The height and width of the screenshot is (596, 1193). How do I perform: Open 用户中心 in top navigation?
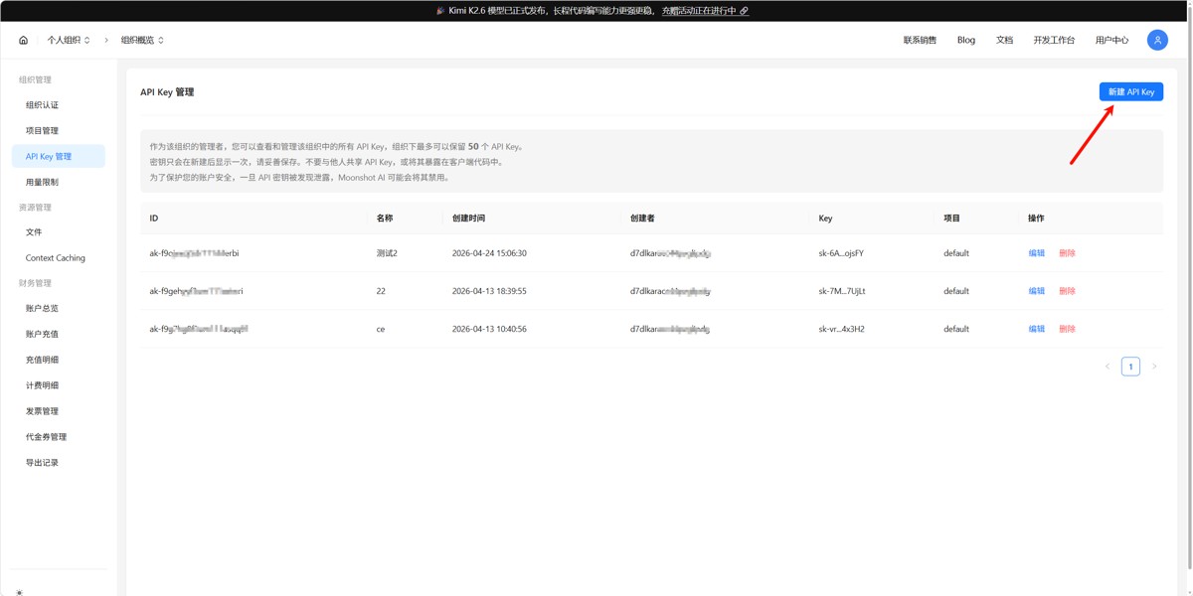point(1111,41)
